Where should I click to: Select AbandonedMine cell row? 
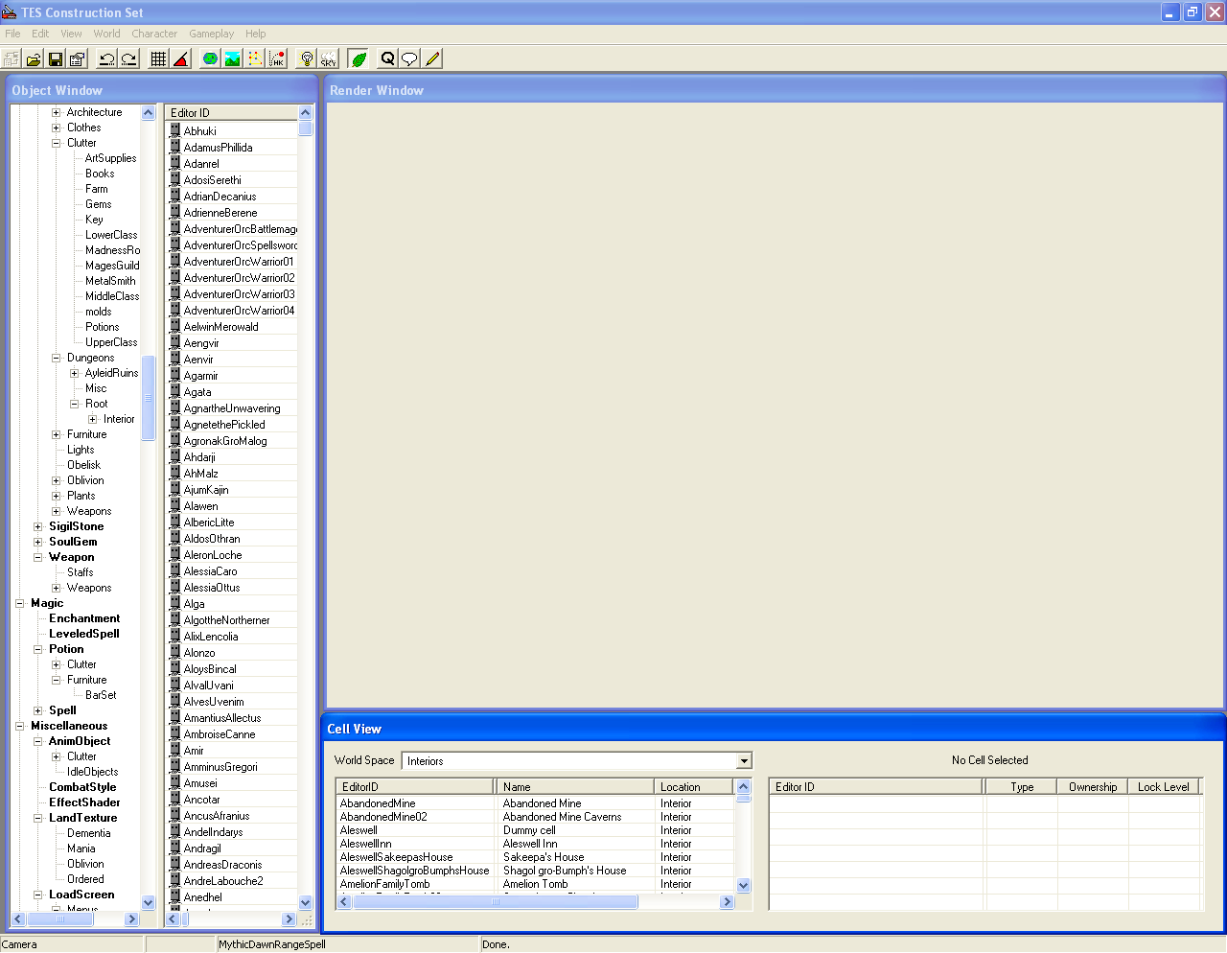pyautogui.click(x=535, y=803)
